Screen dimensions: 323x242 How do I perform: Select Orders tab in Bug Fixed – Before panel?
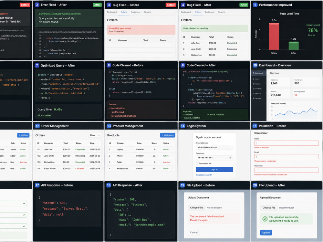pyautogui.click(x=124, y=12)
